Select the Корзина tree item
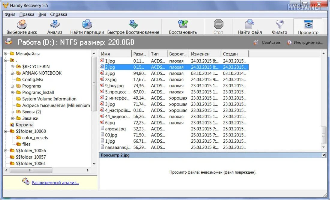Screen dimensions: 330x200 coord(25,125)
